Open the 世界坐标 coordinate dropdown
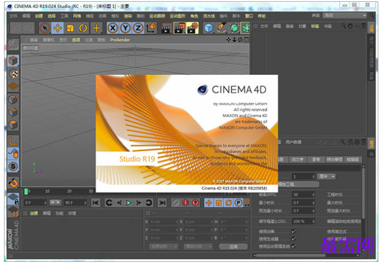This screenshot has width=384, height=263. (163, 247)
